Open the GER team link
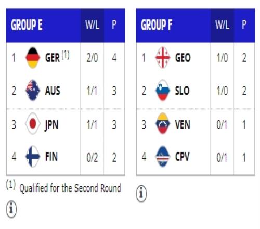The image size is (260, 229). coord(53,58)
